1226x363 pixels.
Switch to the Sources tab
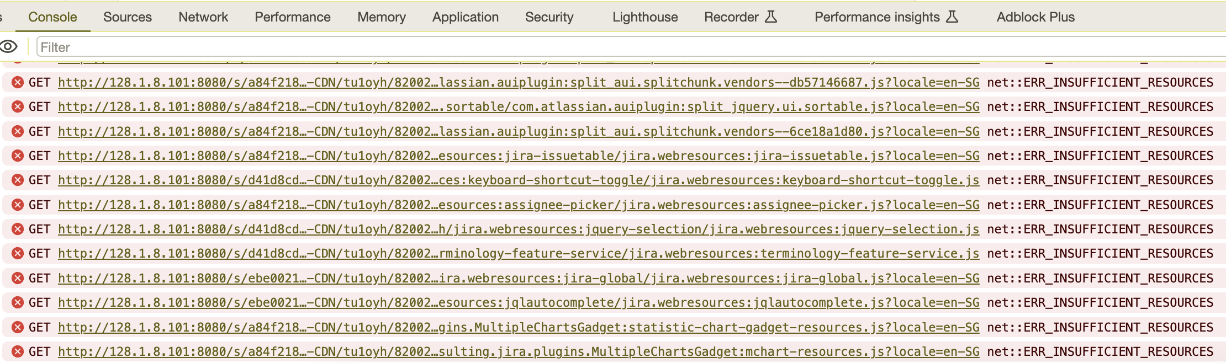coord(127,17)
